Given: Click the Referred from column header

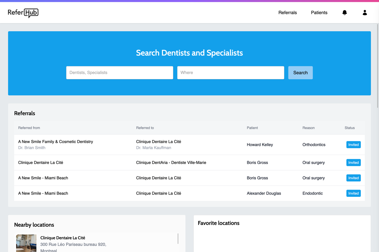Looking at the screenshot, I should [x=29, y=128].
